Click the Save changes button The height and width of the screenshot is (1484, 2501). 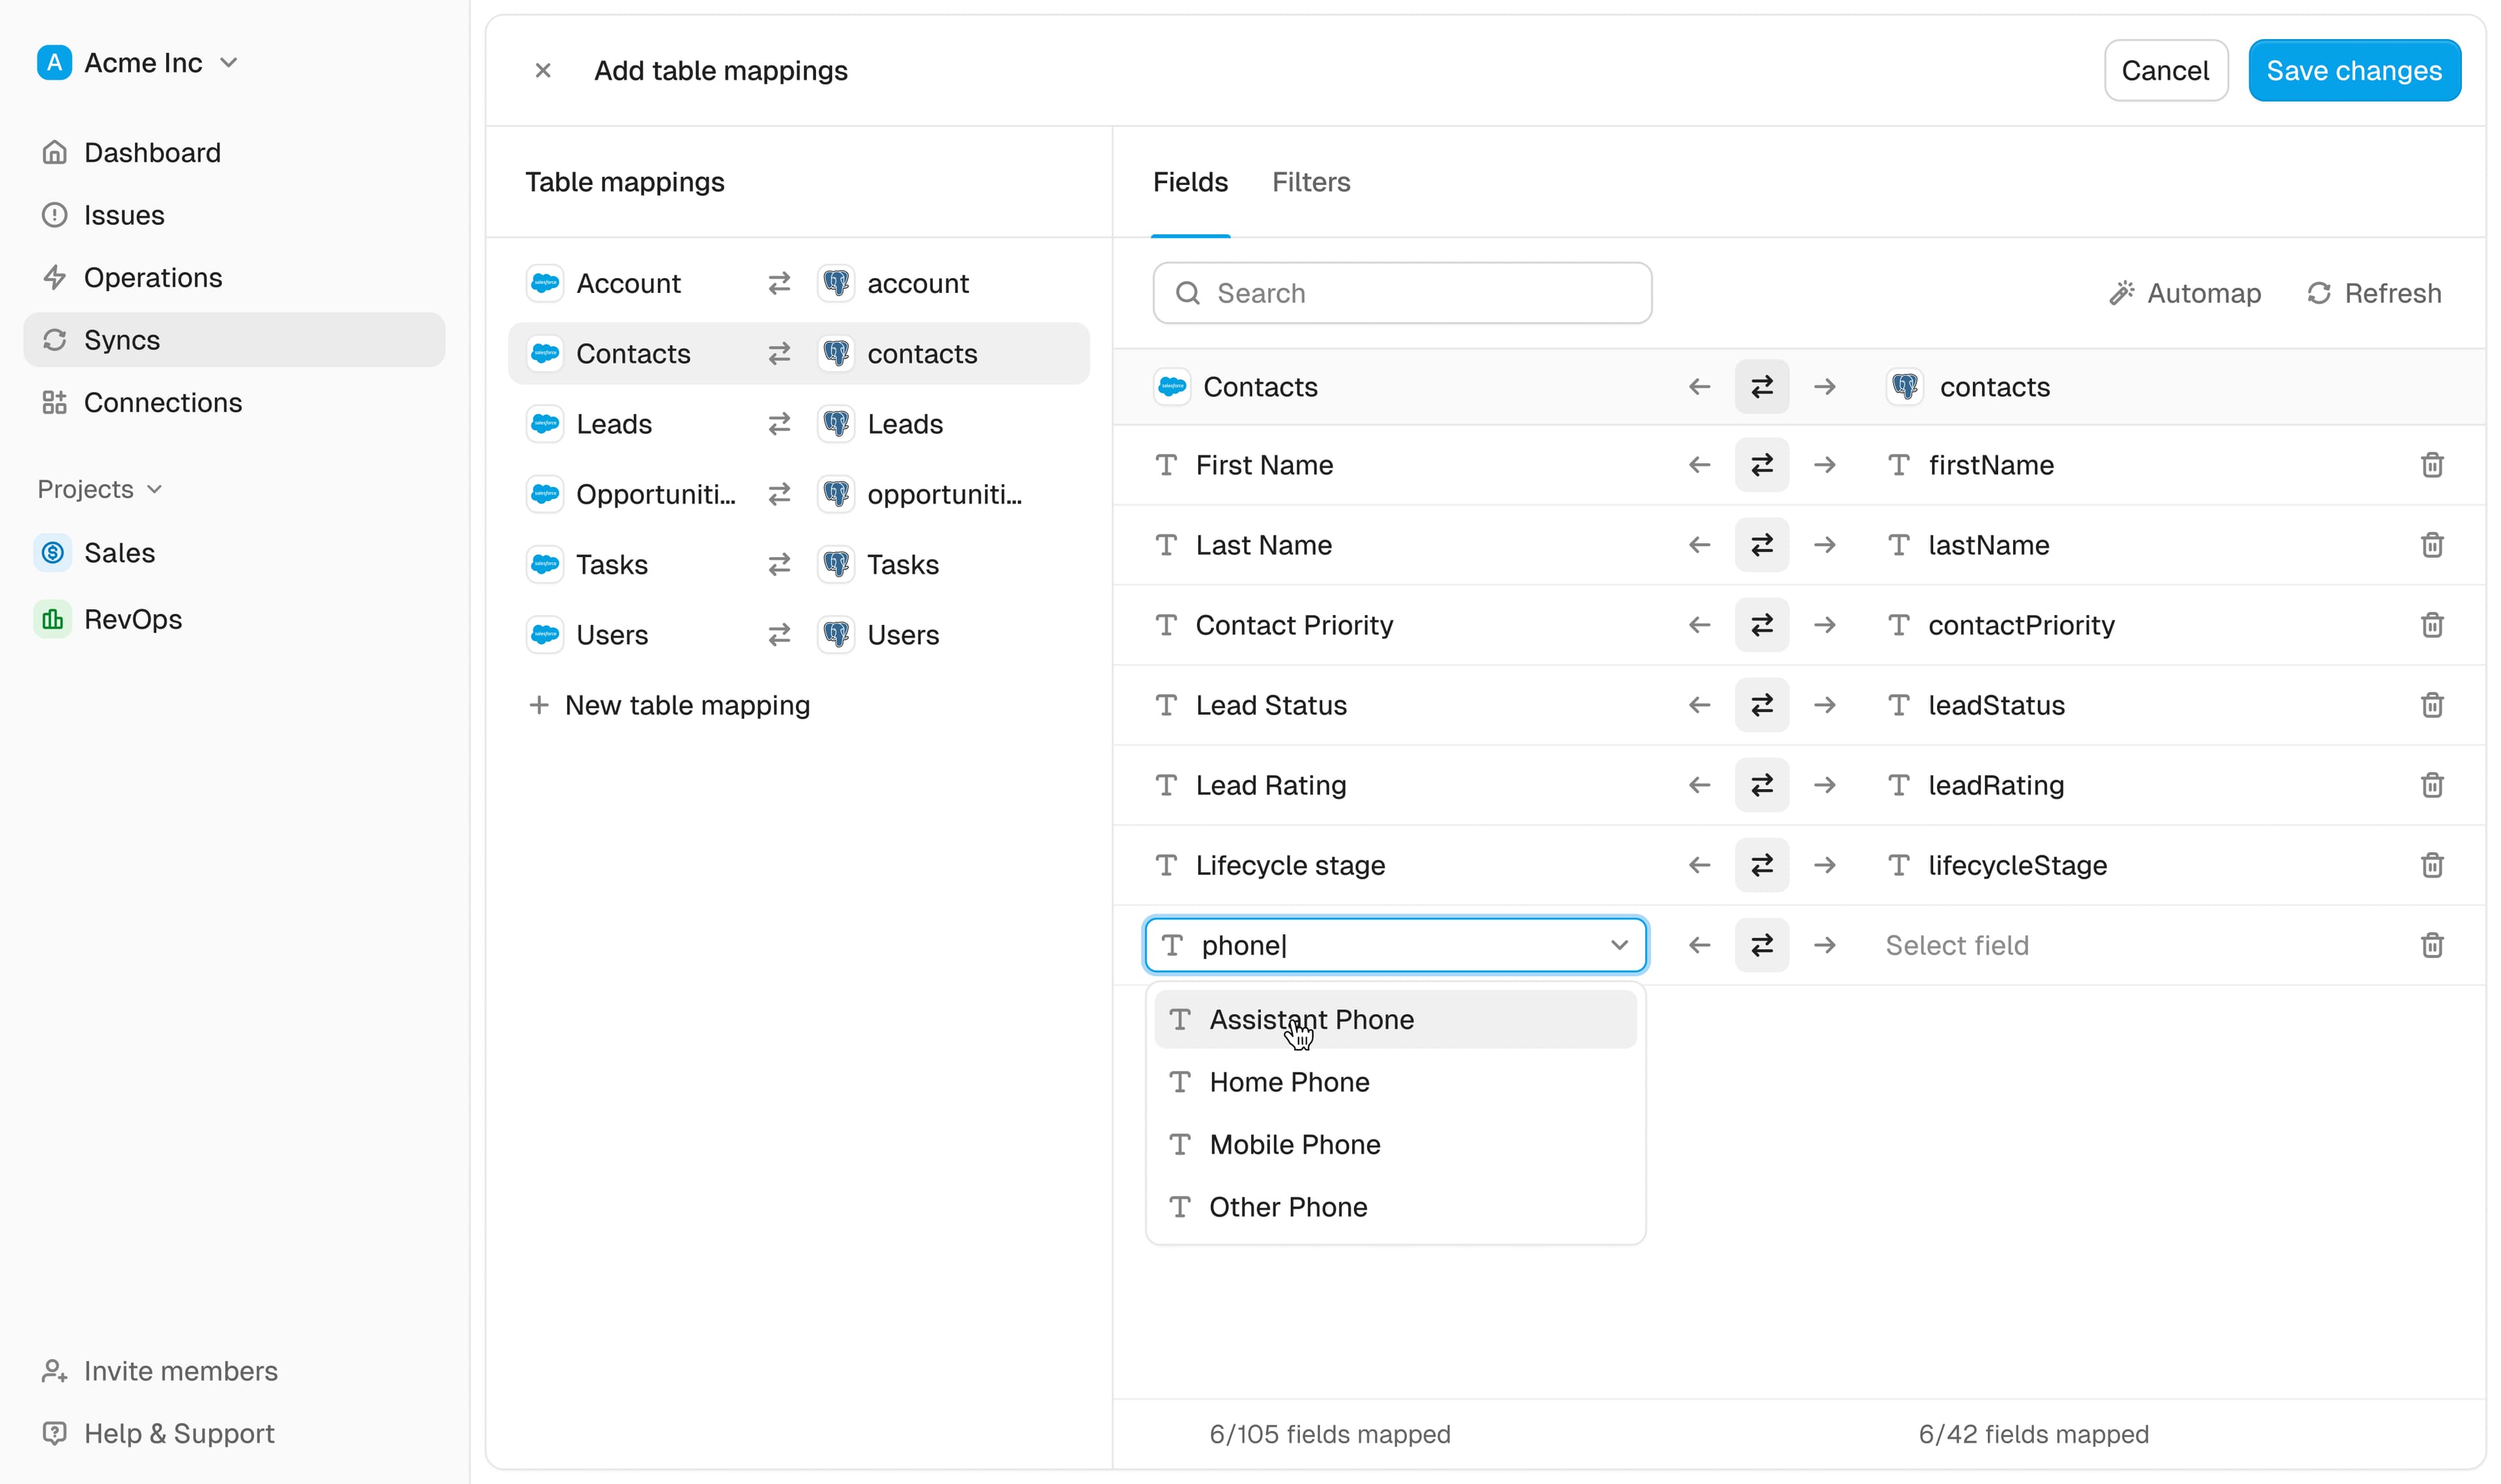[x=2354, y=70]
